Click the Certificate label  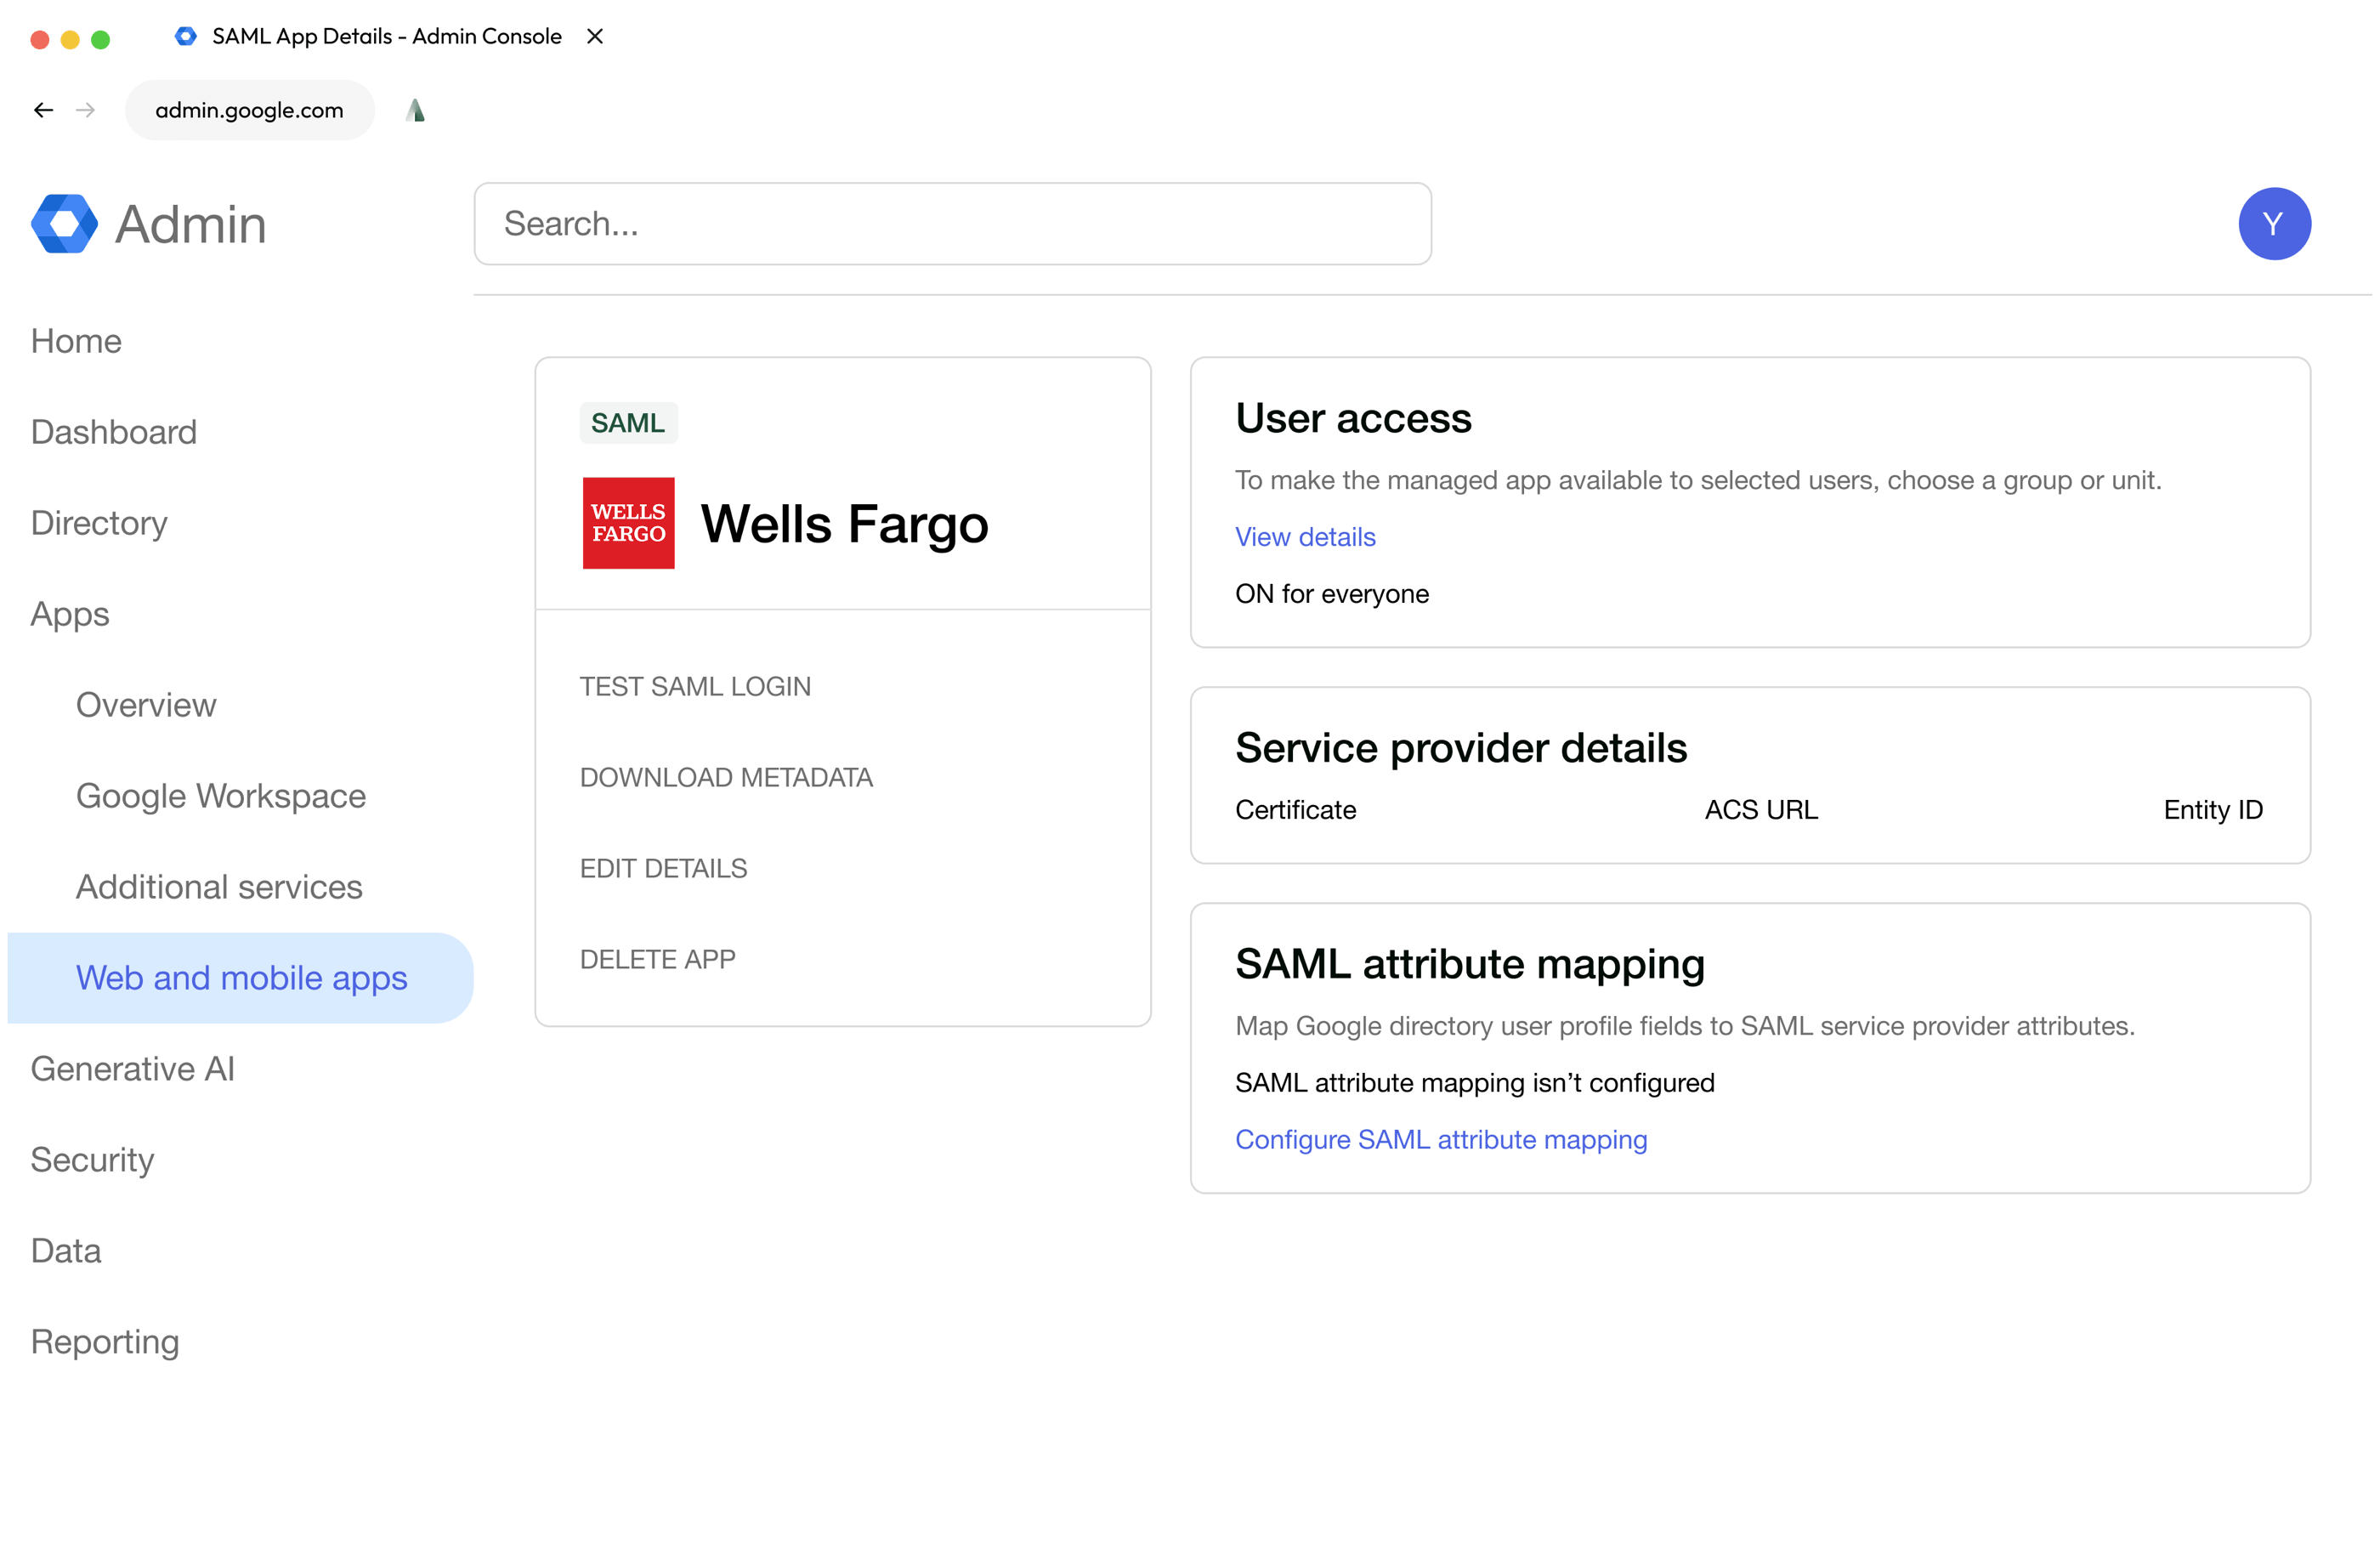tap(1295, 810)
